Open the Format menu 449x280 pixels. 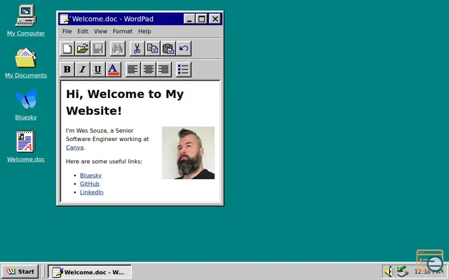click(x=122, y=31)
